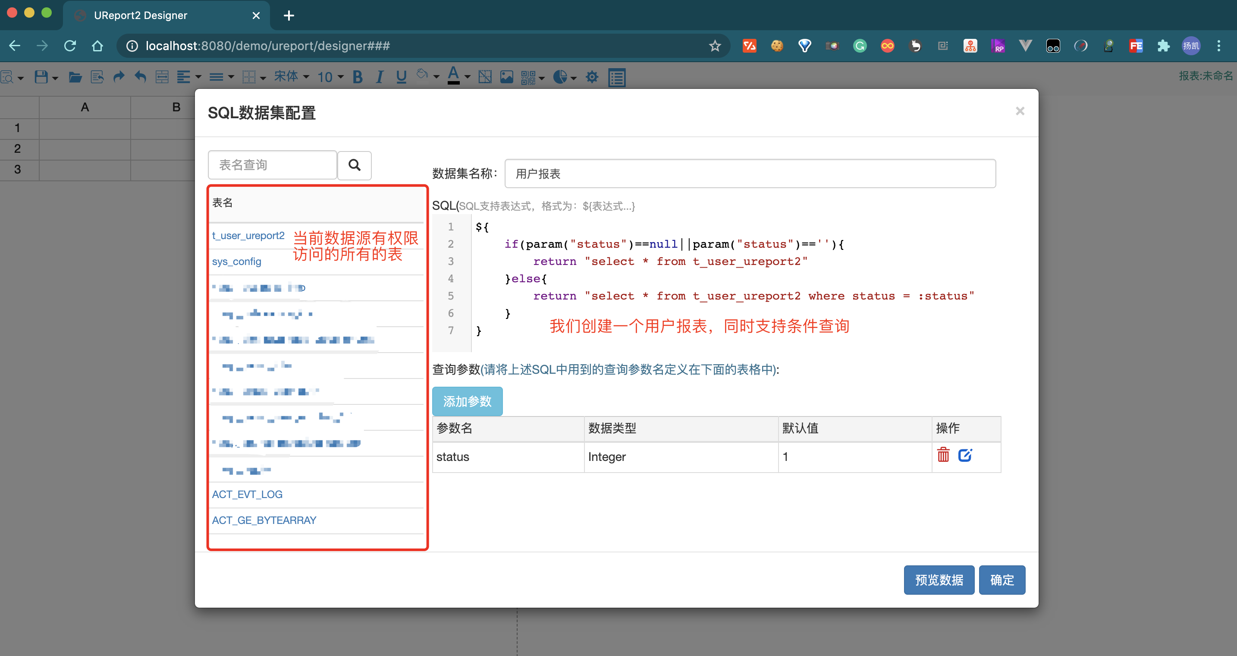Click the data source list icon

pos(617,77)
